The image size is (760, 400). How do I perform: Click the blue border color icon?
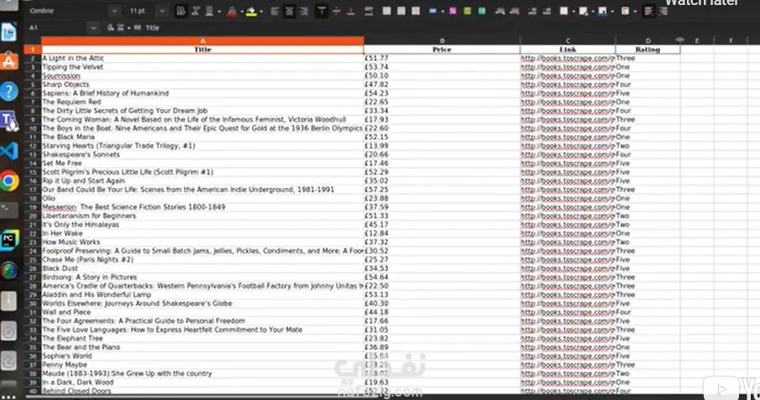(x=602, y=11)
